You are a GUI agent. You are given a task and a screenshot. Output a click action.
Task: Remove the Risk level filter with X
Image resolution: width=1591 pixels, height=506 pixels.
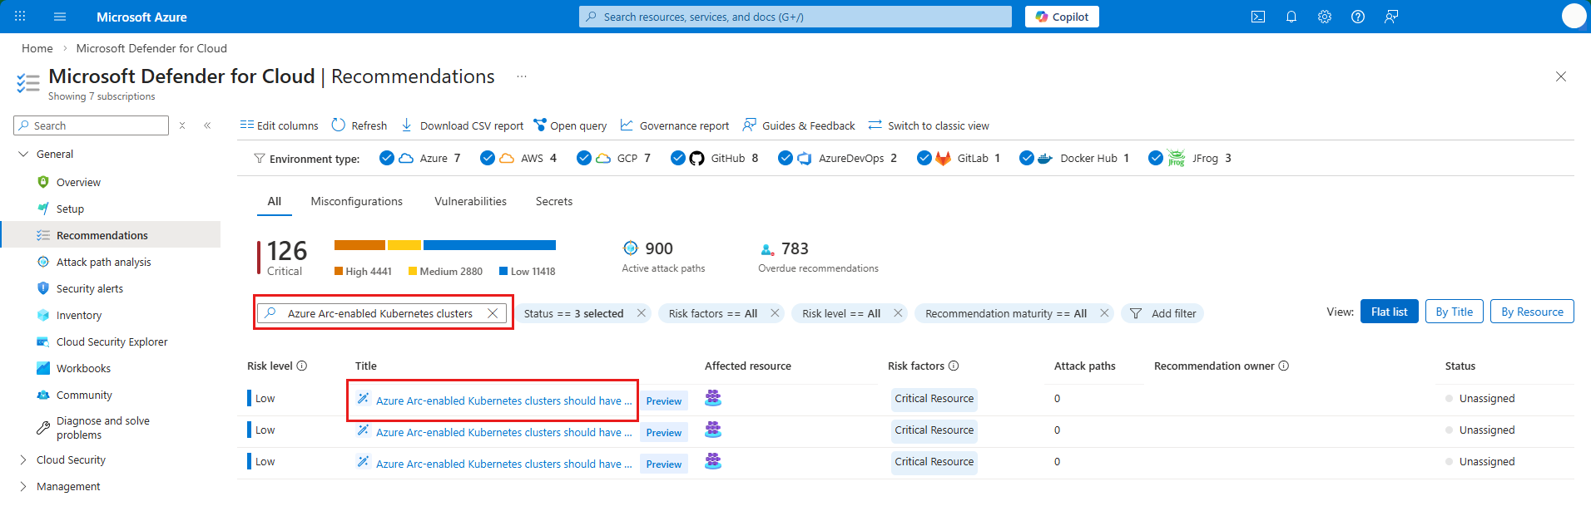[x=898, y=313]
